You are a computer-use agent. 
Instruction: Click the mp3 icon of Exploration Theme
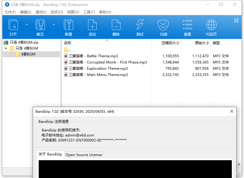click(x=66, y=69)
